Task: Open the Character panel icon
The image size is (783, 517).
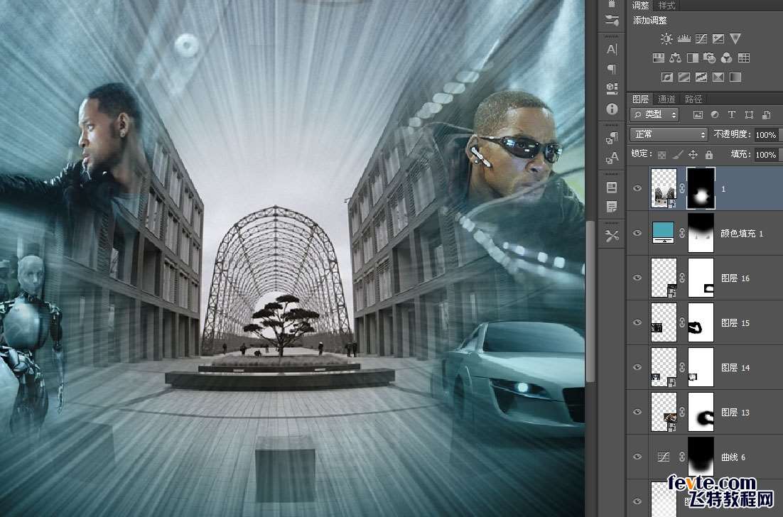Action: [x=612, y=49]
